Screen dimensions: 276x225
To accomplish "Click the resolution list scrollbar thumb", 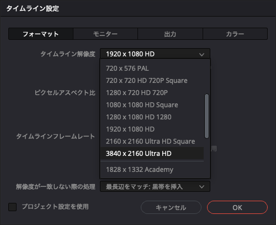I will click(206, 116).
